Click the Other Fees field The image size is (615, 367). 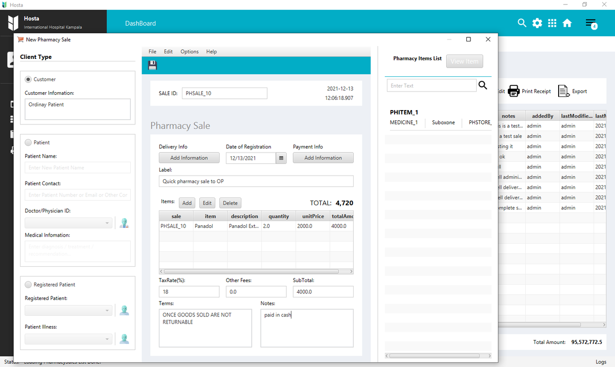tap(256, 292)
